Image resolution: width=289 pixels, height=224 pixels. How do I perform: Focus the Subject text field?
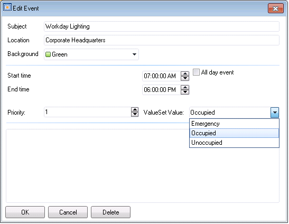coord(162,26)
